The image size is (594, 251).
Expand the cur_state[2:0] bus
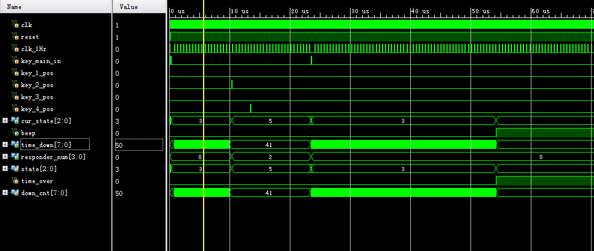(x=5, y=121)
